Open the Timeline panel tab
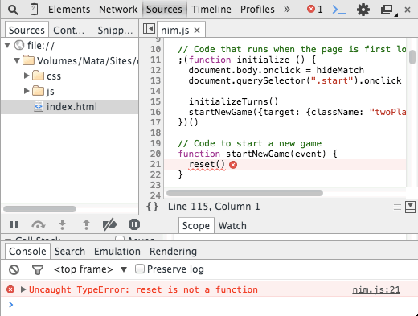The height and width of the screenshot is (316, 418). coord(211,10)
